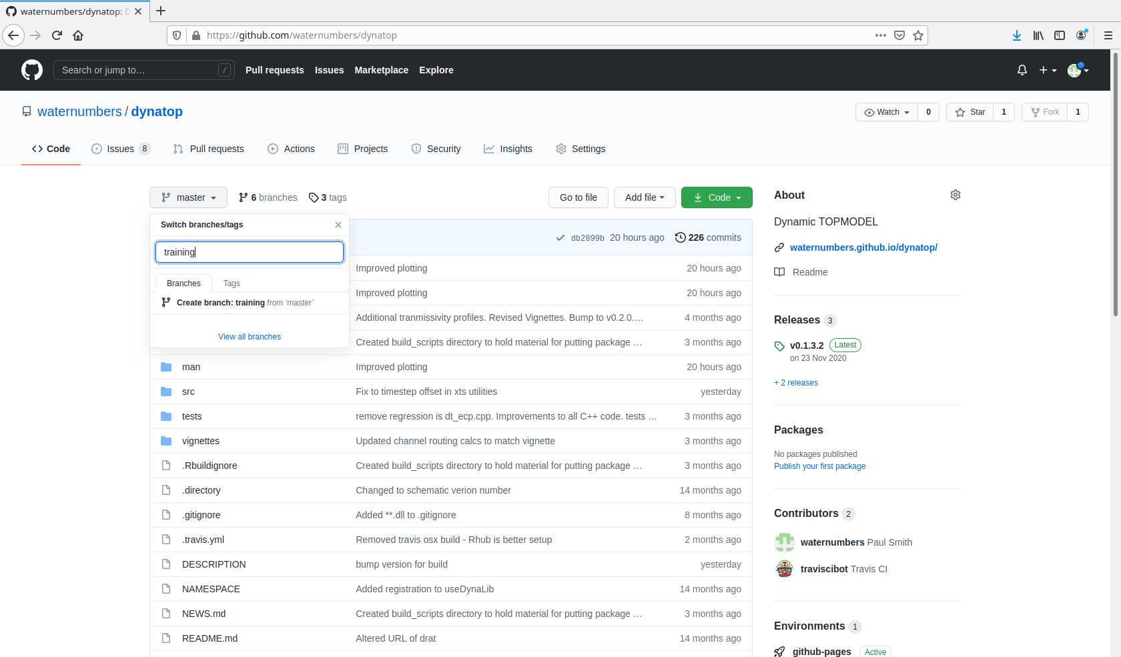Viewport: 1121px width, 657px height.
Task: Open the Watch options for this repo
Action: [x=886, y=112]
